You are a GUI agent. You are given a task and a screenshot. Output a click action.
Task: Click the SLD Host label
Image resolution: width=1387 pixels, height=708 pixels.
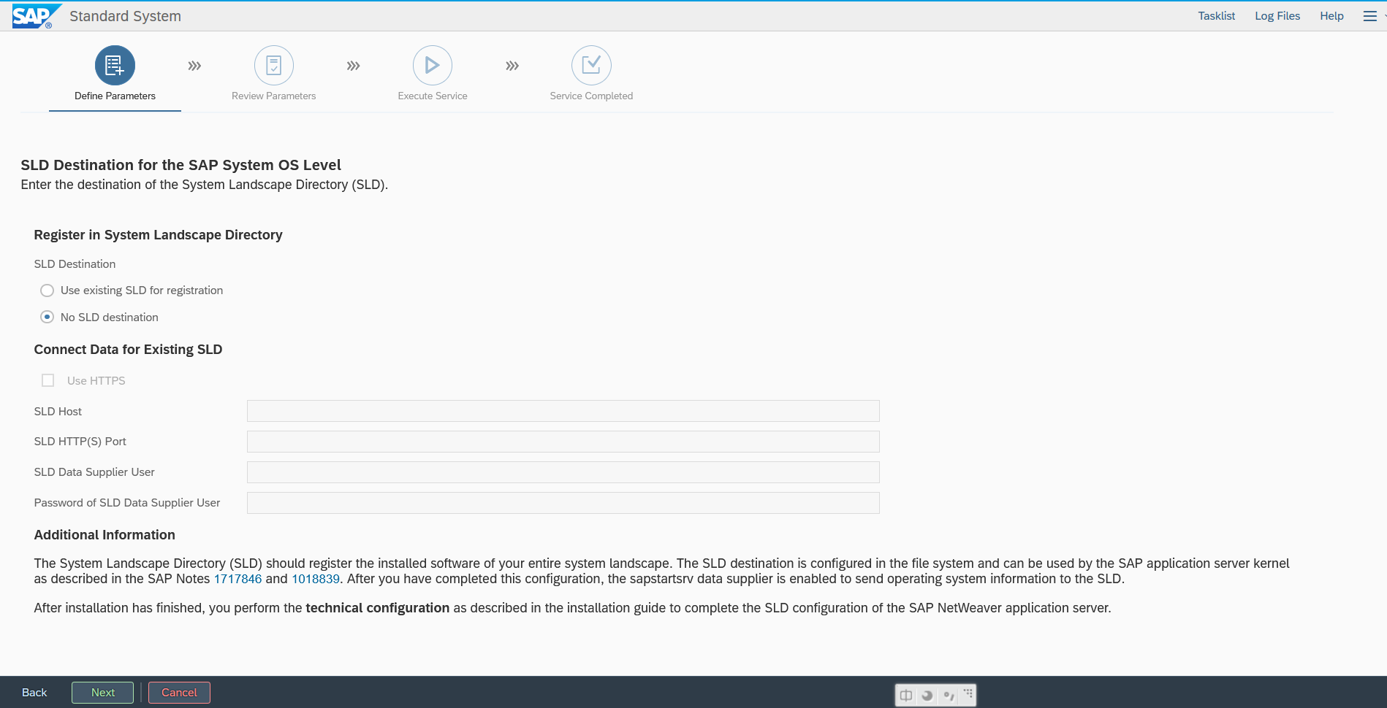[58, 412]
